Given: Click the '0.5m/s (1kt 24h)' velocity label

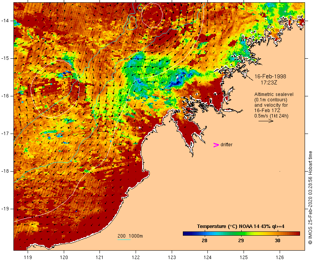Looking at the screenshot, I should click(x=272, y=116).
